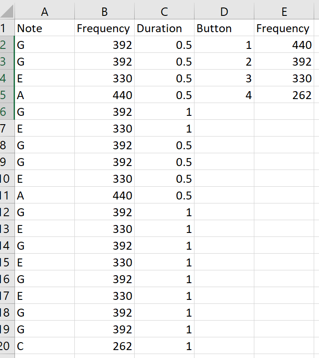
Task: Select cell A16 containing G
Action: (44, 279)
